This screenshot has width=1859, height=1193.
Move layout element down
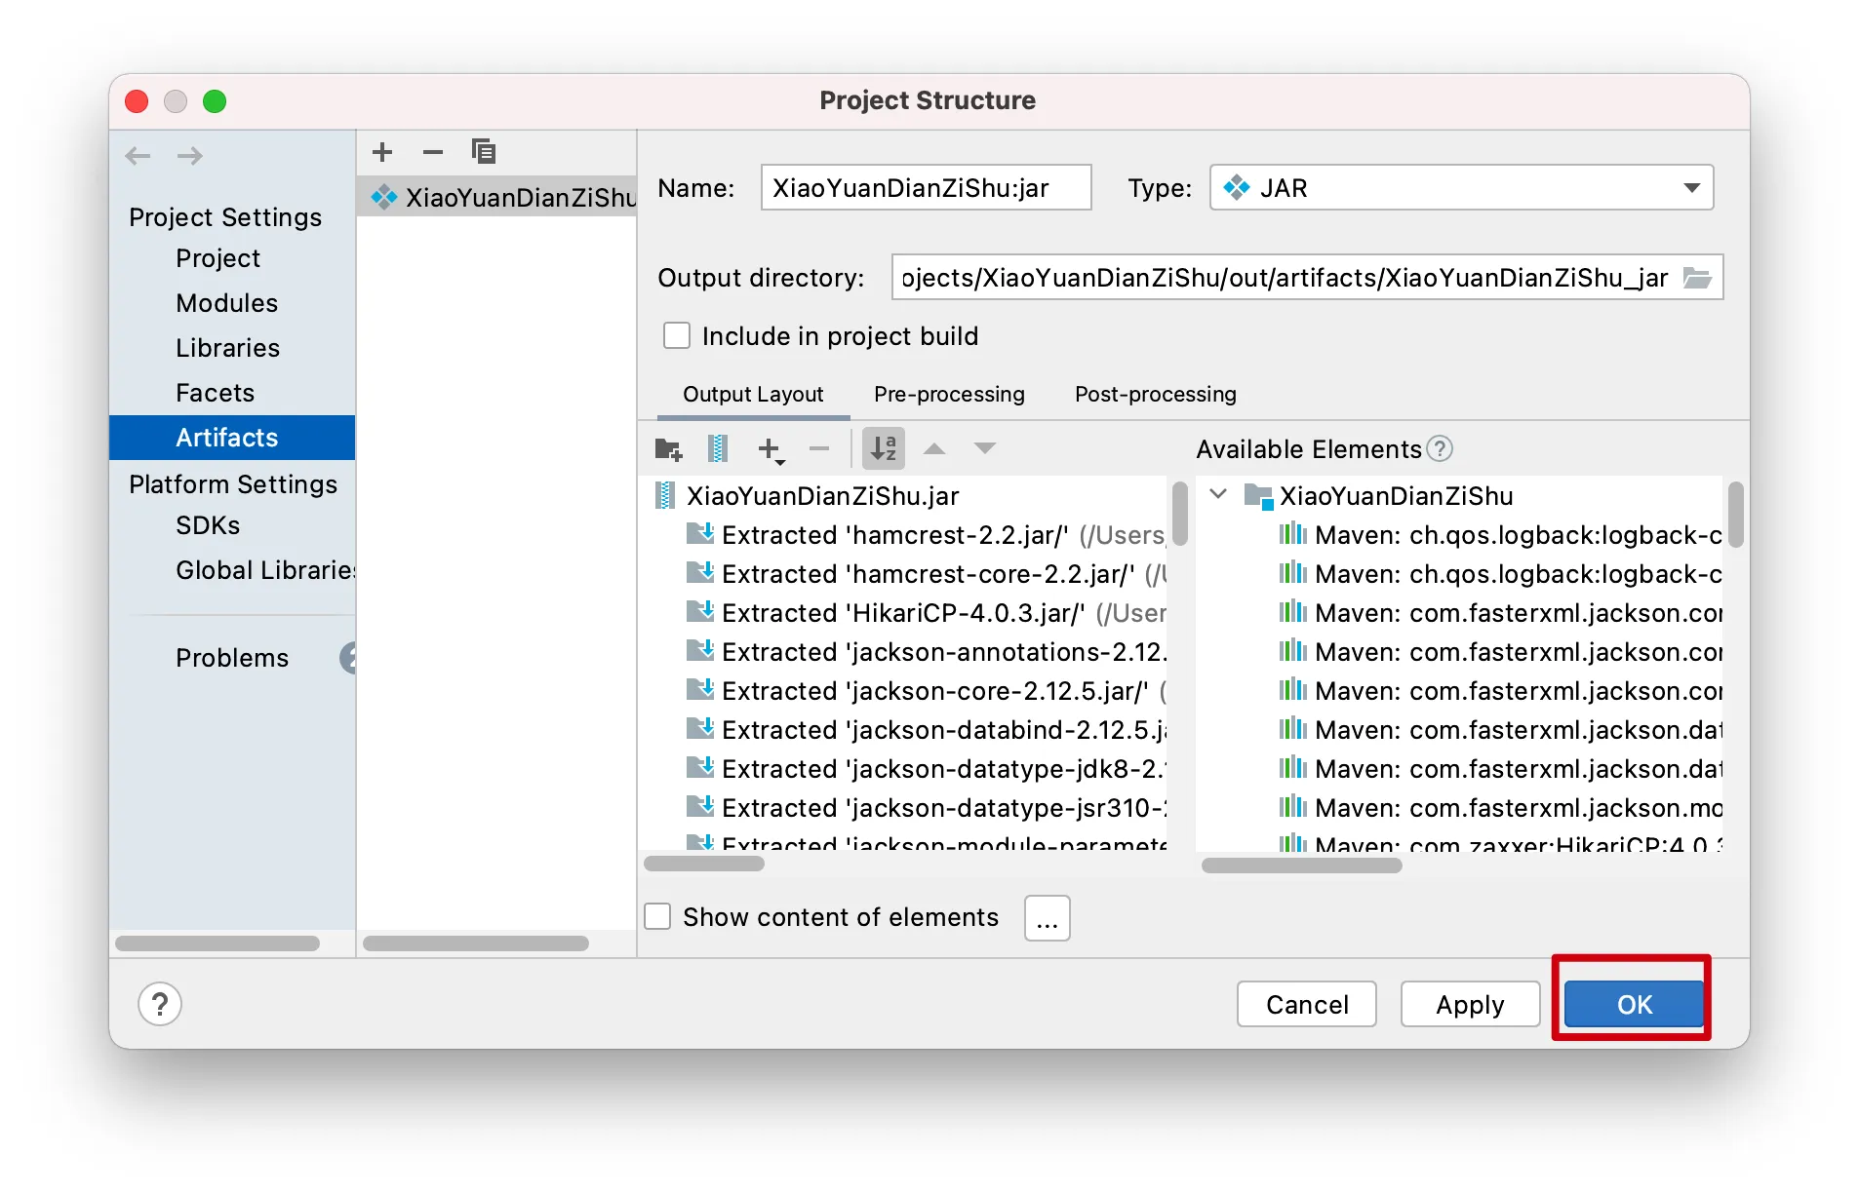tap(985, 448)
